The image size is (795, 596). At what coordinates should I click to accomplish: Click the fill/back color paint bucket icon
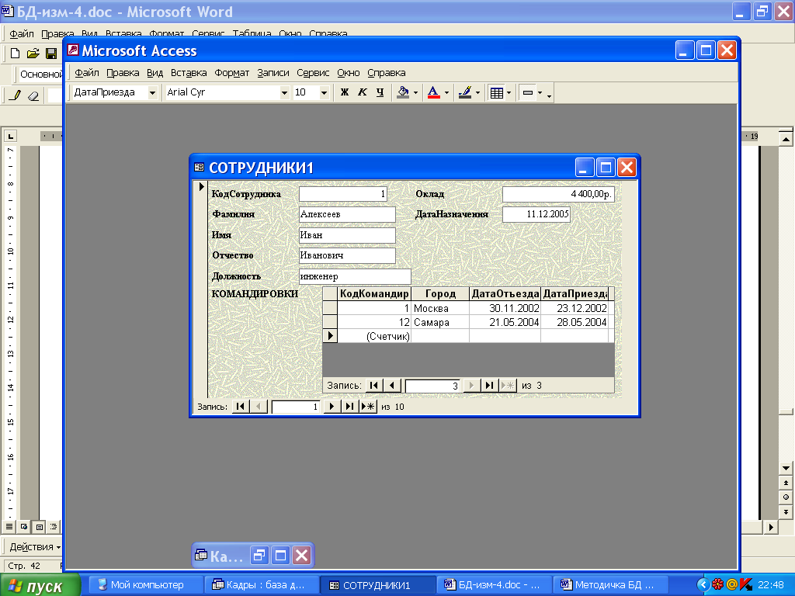(402, 92)
